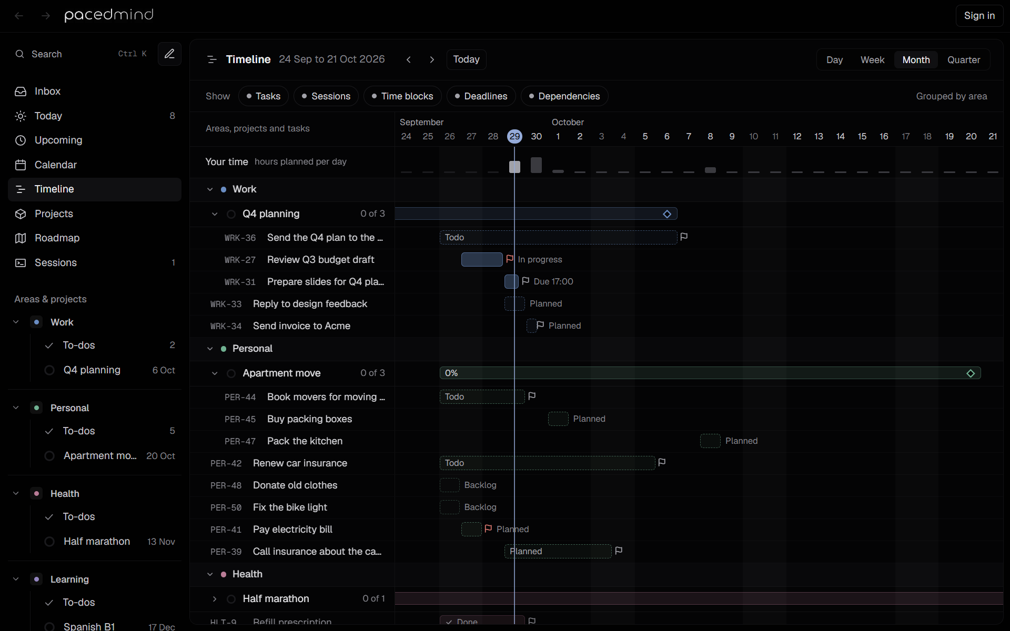The height and width of the screenshot is (631, 1010).
Task: Mark Q4 planning project circle in timeline
Action: (x=231, y=214)
